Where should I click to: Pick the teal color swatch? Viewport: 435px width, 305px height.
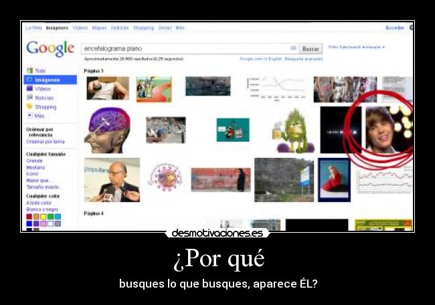58,217
